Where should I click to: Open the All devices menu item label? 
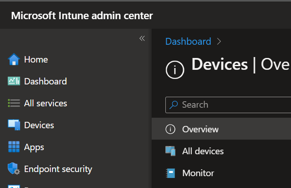(x=203, y=151)
